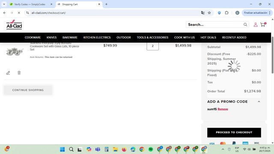
Task: Open Spotify from taskbar
Action: tap(151, 149)
